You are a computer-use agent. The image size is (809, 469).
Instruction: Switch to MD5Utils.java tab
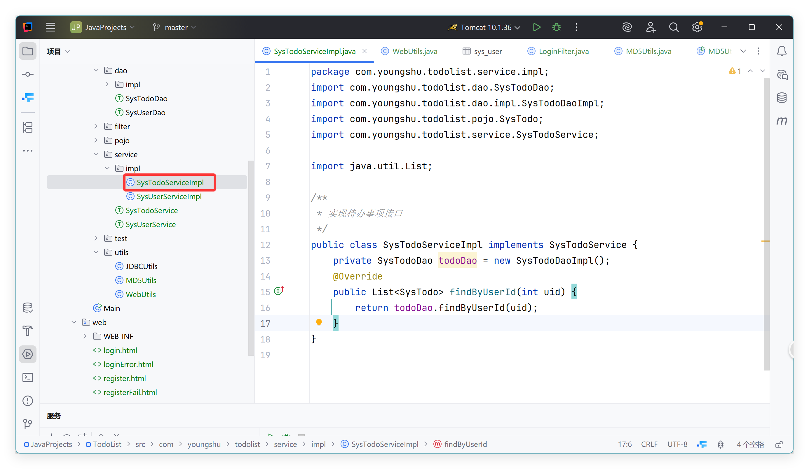click(643, 51)
